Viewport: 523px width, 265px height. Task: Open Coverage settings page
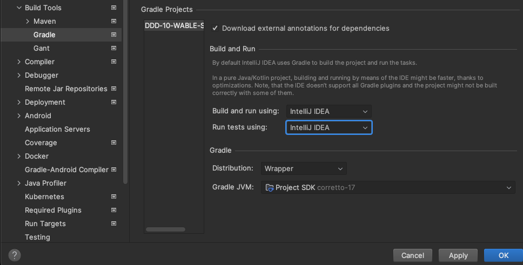coord(41,142)
